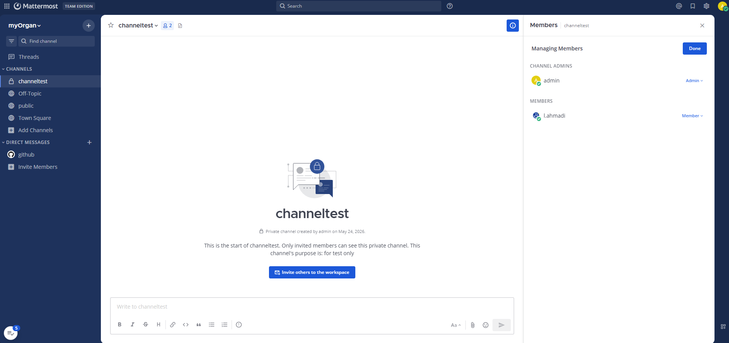Set message priority exclamation icon

click(239, 325)
